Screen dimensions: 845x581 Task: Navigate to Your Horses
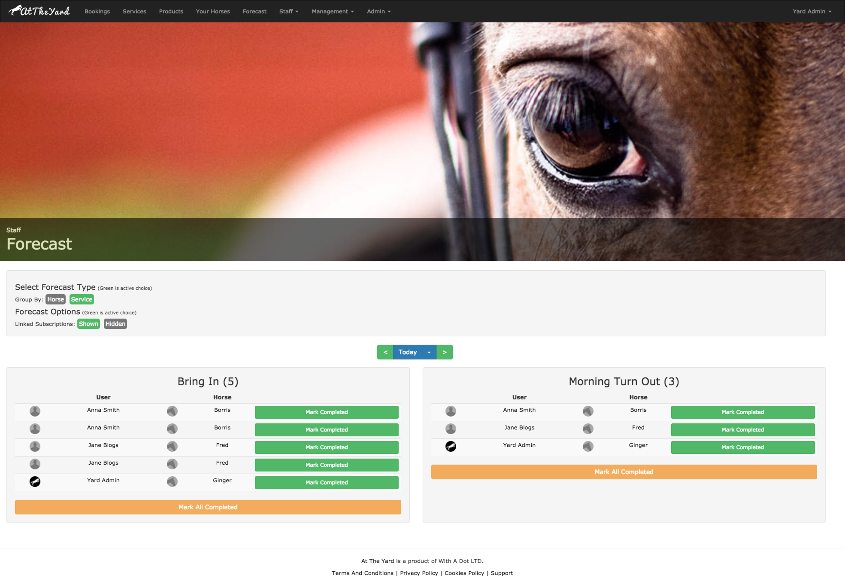click(213, 11)
